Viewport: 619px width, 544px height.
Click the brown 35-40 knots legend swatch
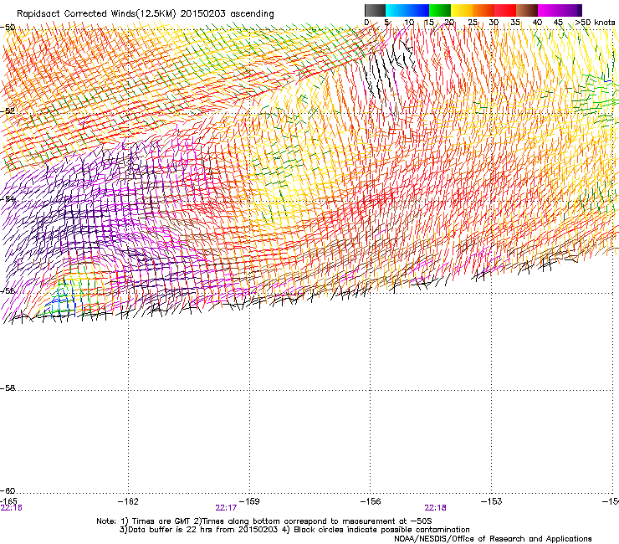point(527,10)
